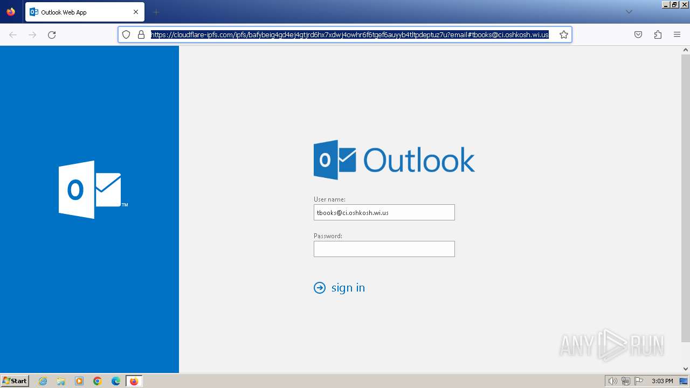
Task: Bookmark this page with the star
Action: tap(564, 34)
